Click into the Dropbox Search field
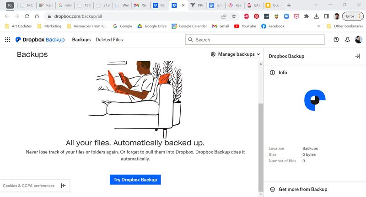The height and width of the screenshot is (197, 366). tap(256, 40)
